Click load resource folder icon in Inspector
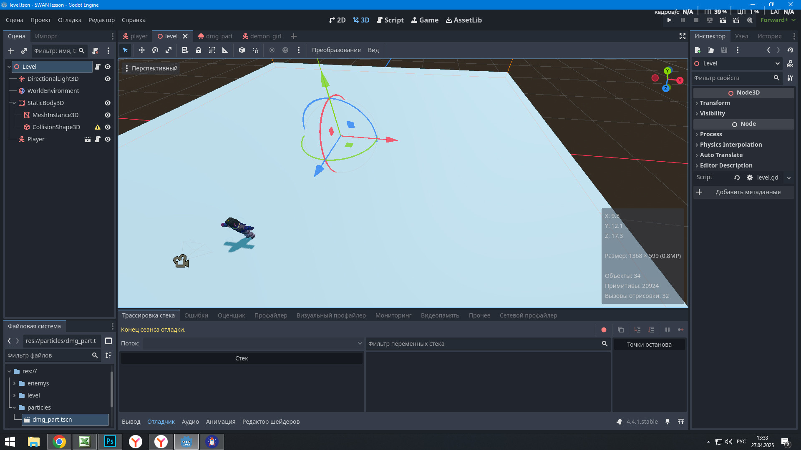 pos(711,50)
